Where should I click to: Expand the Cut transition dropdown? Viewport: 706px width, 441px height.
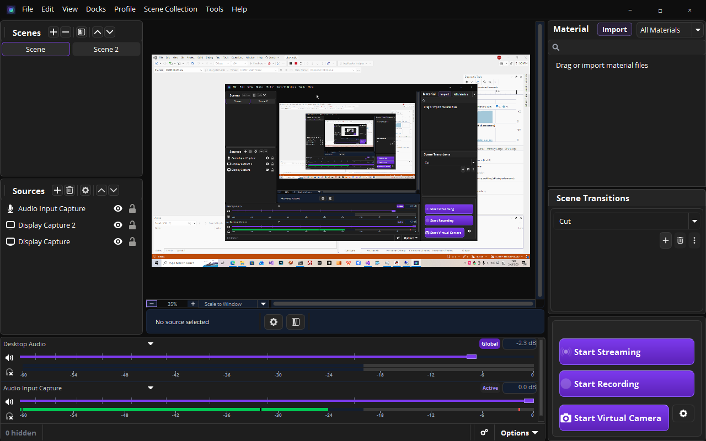point(694,221)
